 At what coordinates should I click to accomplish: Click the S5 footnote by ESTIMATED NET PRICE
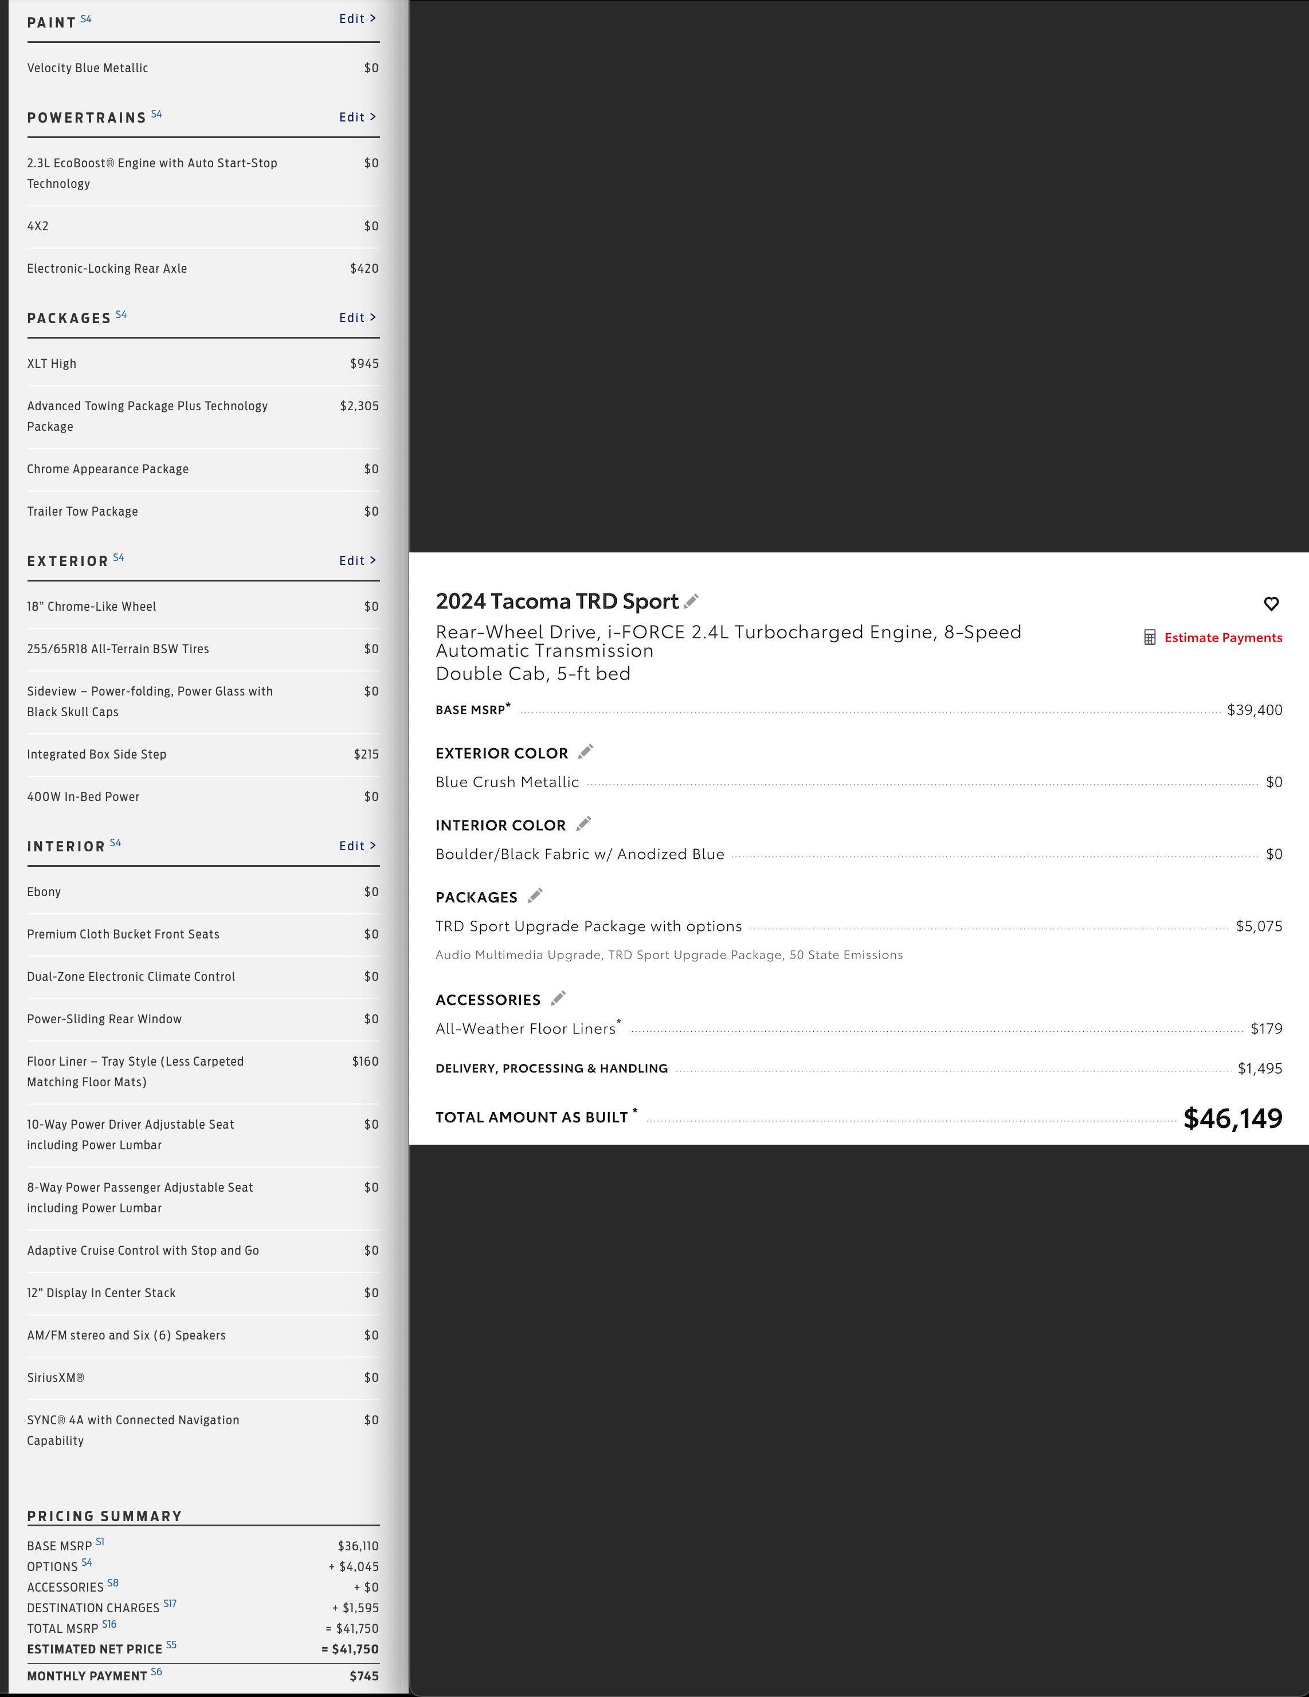[x=171, y=1644]
